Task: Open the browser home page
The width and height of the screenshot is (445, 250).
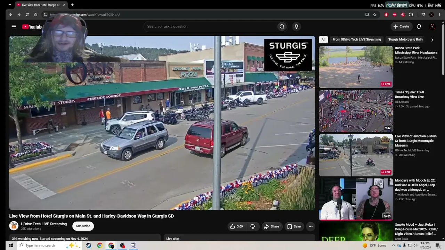Action: click(x=35, y=15)
